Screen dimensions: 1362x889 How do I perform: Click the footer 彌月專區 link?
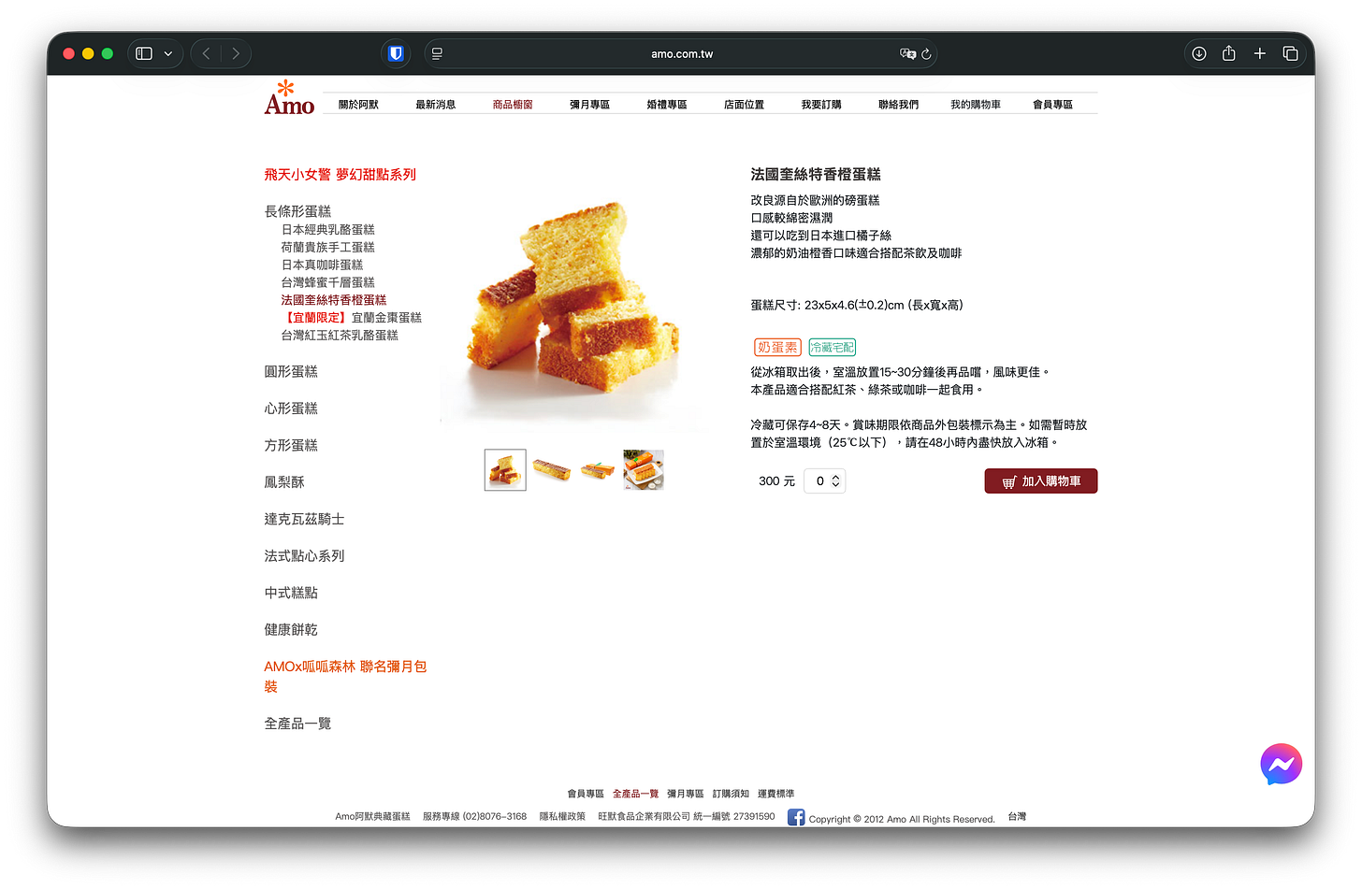(686, 794)
